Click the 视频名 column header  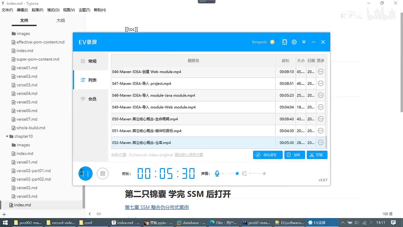tap(193, 61)
